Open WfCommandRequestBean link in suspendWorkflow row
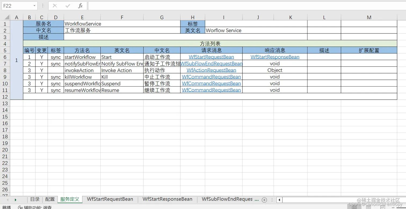The image size is (406, 209). (x=211, y=83)
